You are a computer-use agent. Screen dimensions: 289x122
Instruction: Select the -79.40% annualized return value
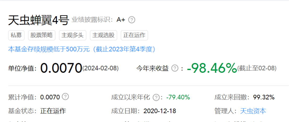178,97
